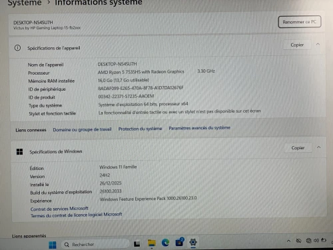Click the Édition label
Image resolution: width=333 pixels, height=250 pixels.
[37, 168]
